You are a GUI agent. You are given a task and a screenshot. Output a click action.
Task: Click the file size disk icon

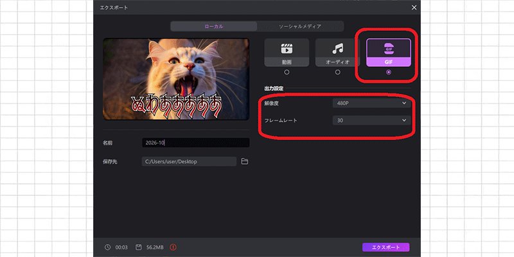coord(139,247)
